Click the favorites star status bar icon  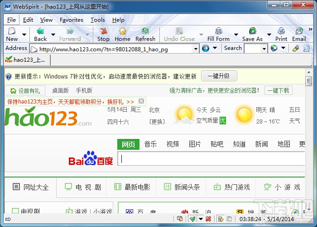[221, 219]
